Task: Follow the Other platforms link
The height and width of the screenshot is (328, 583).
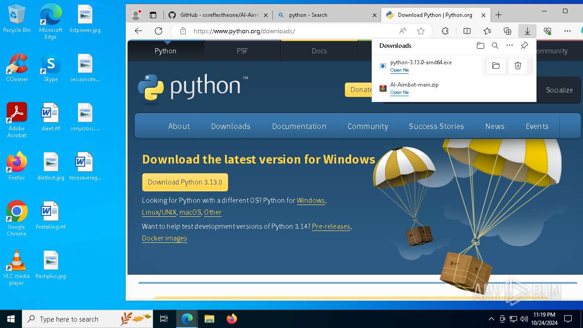Action: pos(213,212)
